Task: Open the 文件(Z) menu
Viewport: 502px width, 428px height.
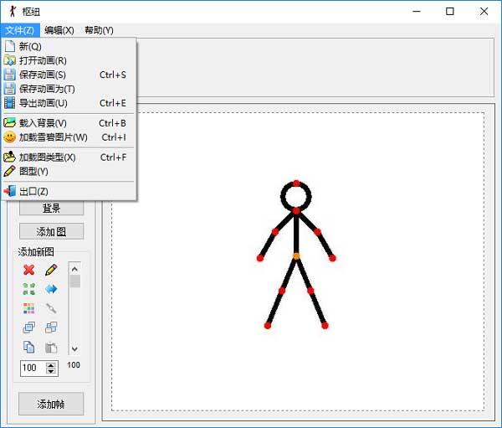Action: tap(20, 30)
